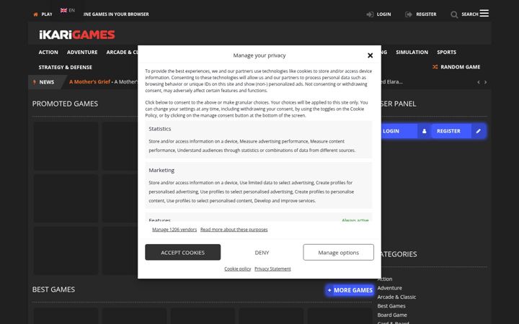The image size is (519, 324).
Task: Open the Strategy & Defense menu
Action: [x=65, y=67]
